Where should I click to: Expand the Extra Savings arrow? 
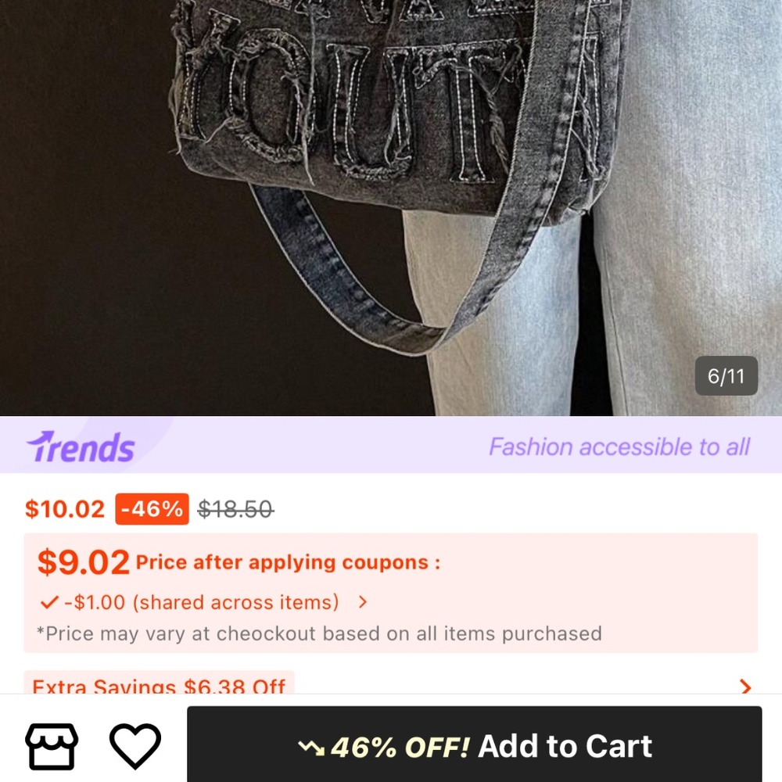(745, 687)
